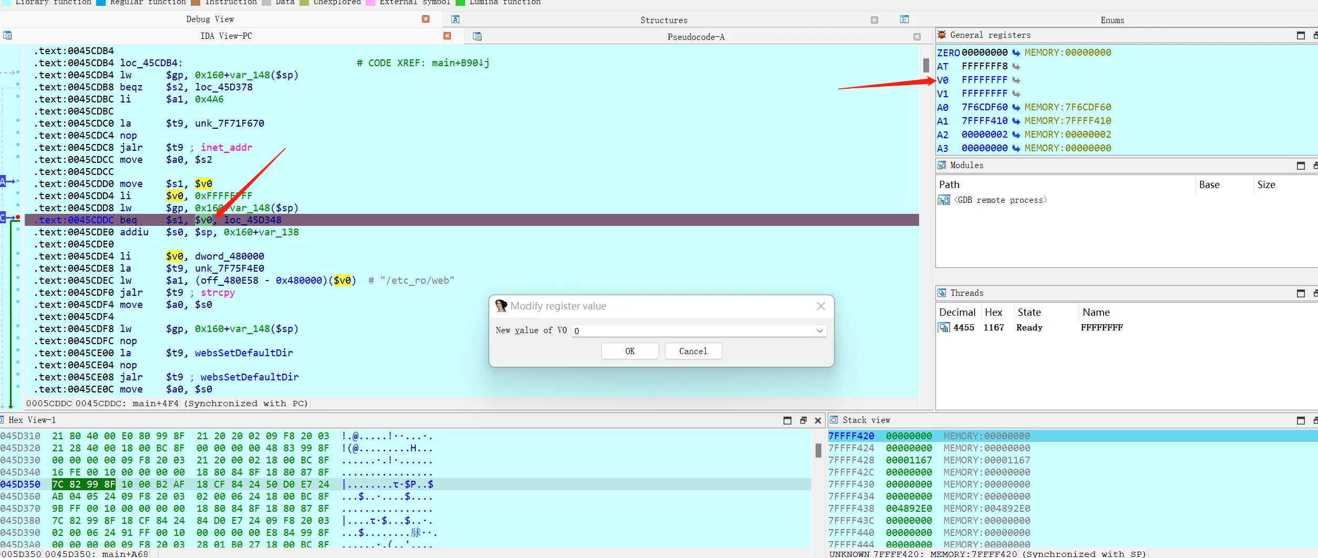Click the Modules panel icon
The width and height of the screenshot is (1318, 558).
coord(942,165)
